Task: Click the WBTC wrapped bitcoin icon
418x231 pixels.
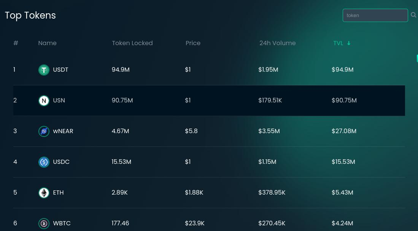Action: [44, 223]
